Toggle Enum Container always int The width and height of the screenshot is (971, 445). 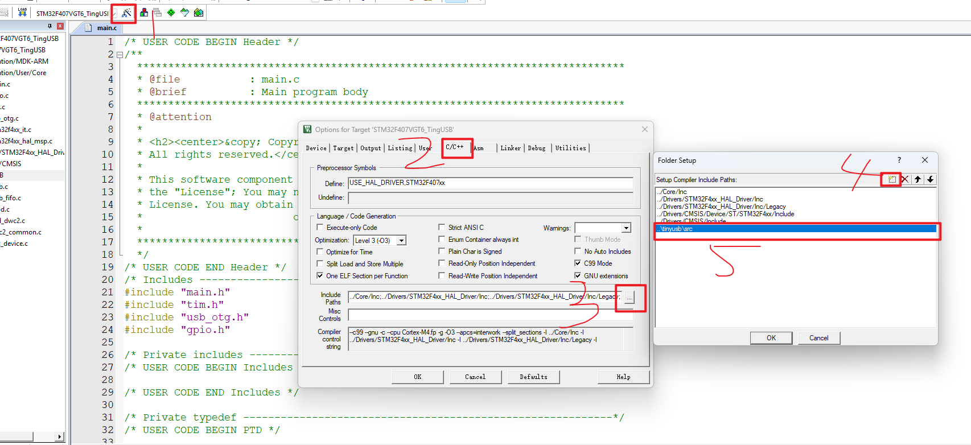(442, 239)
